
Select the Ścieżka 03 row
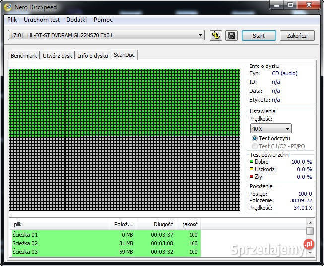[106, 252]
